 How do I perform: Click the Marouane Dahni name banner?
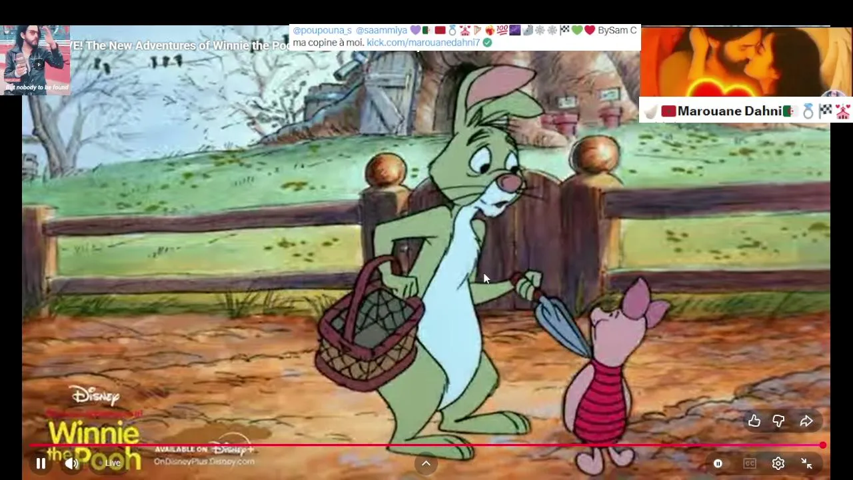point(746,111)
